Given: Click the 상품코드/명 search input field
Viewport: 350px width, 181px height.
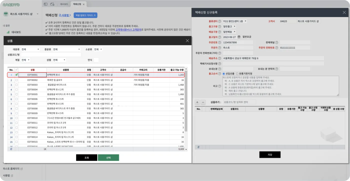Looking at the screenshot, I should 51,55.
